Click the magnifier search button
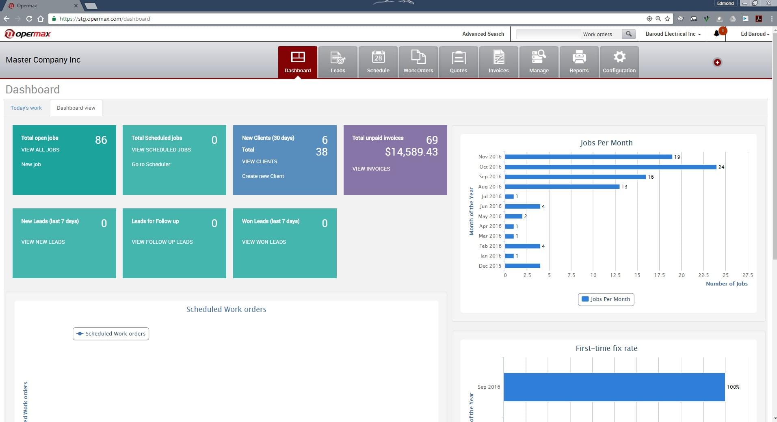Viewport: 777px width, 422px height. 629,34
